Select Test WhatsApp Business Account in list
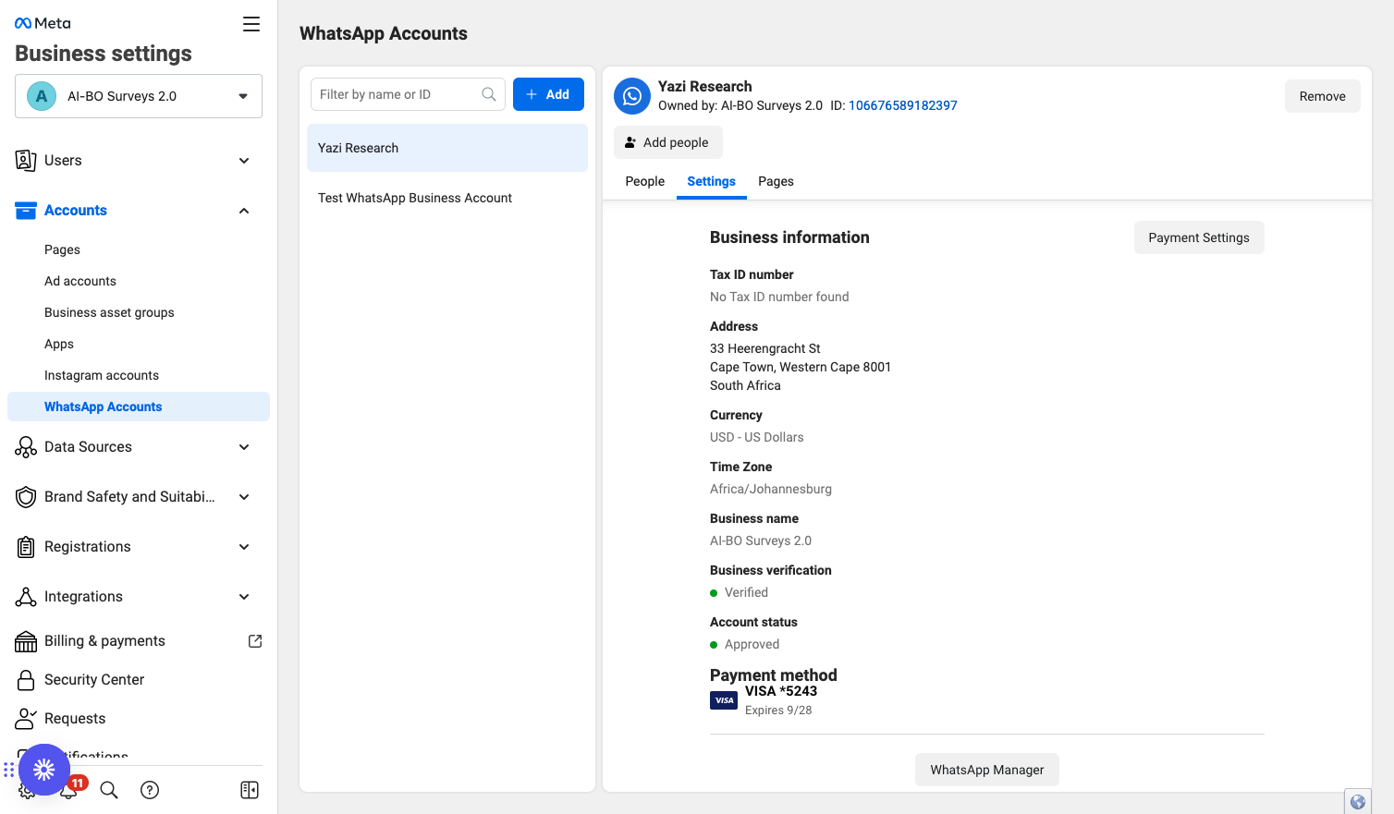This screenshot has height=814, width=1394. click(447, 198)
